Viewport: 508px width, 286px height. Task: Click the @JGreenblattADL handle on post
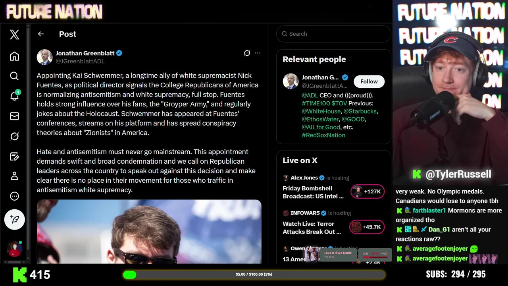pyautogui.click(x=80, y=61)
